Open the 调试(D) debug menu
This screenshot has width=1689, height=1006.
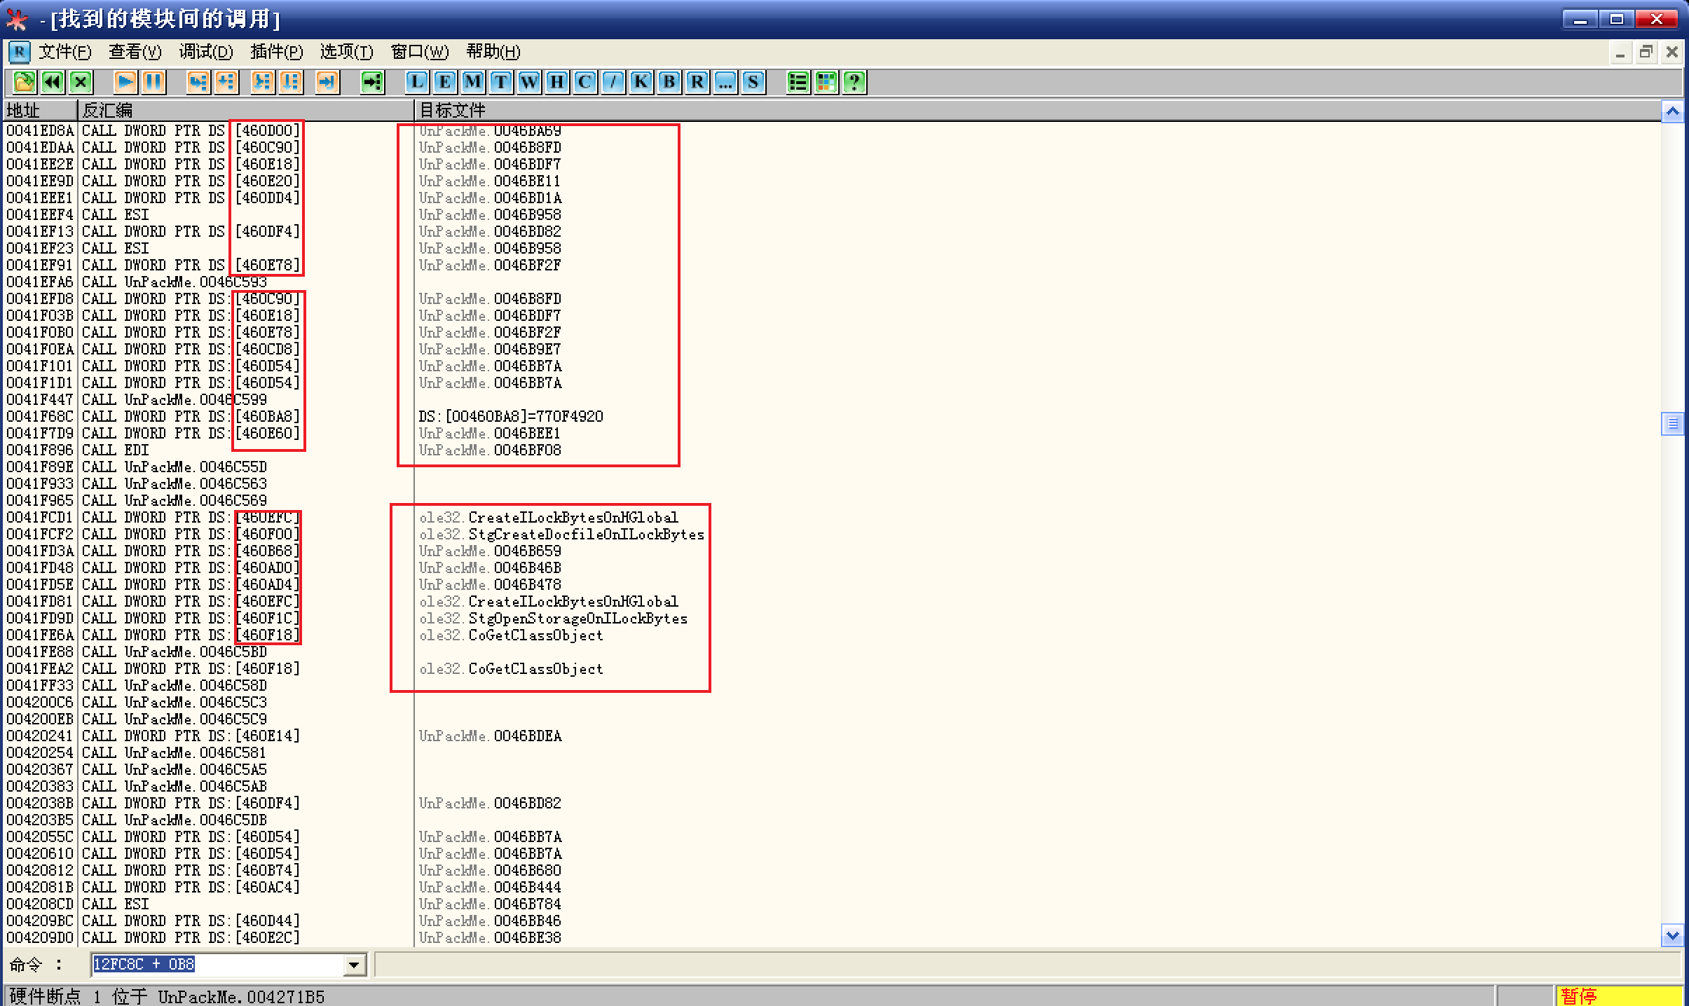pos(205,52)
